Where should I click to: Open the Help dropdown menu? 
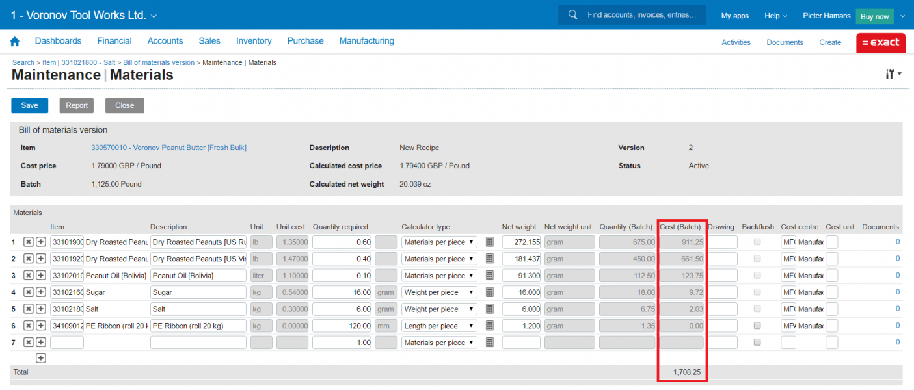(x=775, y=16)
